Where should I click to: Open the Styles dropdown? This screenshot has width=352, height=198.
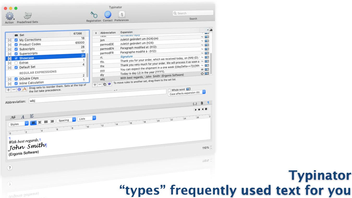19,124
